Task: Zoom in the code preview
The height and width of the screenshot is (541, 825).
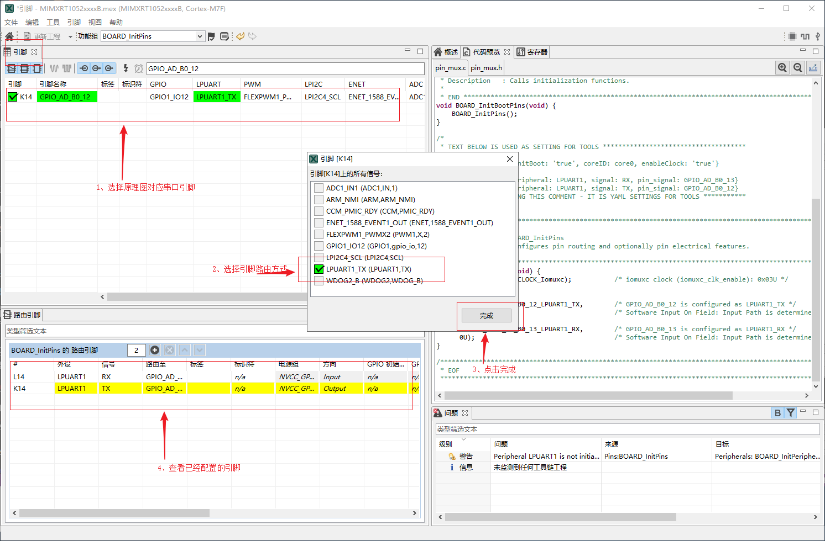Action: click(782, 67)
